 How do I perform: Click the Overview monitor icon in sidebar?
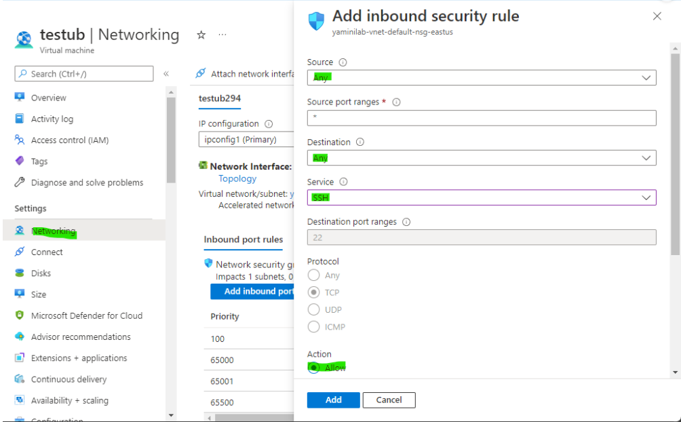(20, 97)
